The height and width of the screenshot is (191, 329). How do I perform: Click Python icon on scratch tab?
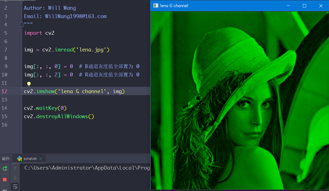pyautogui.click(x=19, y=158)
